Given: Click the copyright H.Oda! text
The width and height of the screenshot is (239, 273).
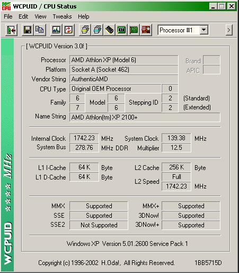Looking at the screenshot, I should [x=107, y=263].
